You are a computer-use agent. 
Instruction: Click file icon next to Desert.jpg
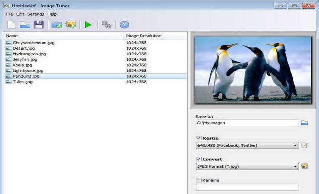[x=9, y=48]
